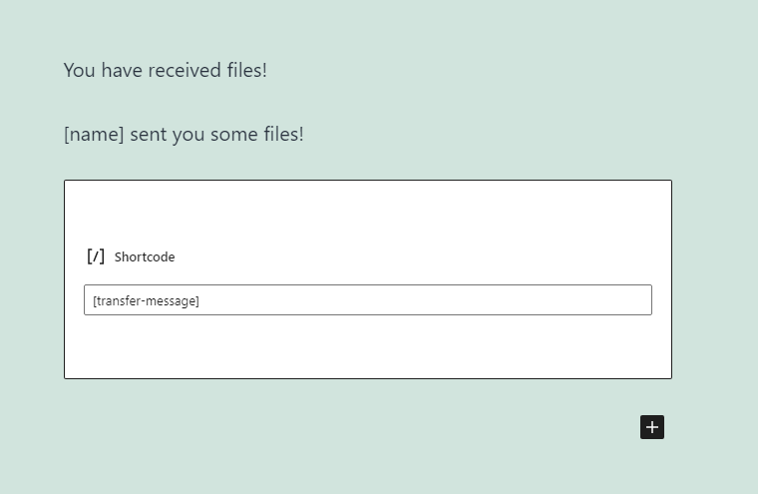Click empty green space between heading and paragraph
758x494 pixels.
pyautogui.click(x=338, y=103)
